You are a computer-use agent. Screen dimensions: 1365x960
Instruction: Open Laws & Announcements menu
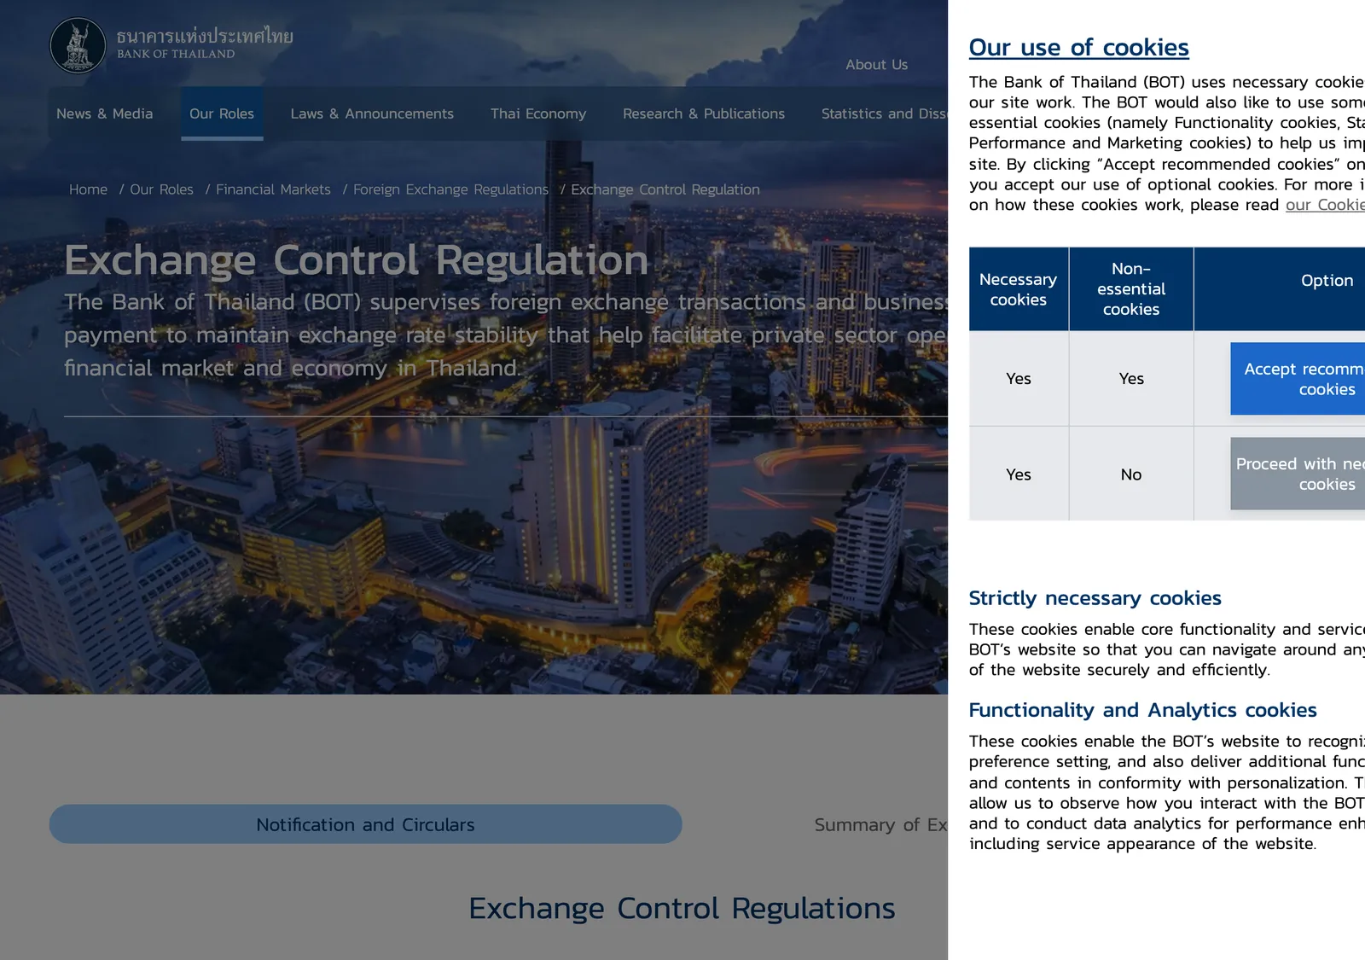[372, 113]
